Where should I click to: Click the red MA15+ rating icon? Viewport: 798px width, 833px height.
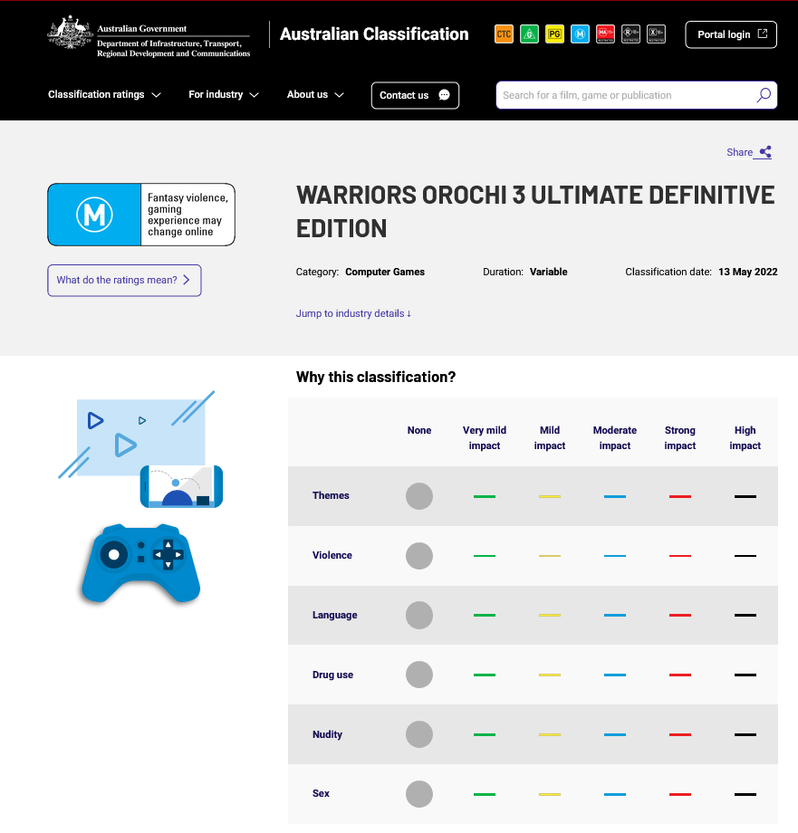pos(606,34)
